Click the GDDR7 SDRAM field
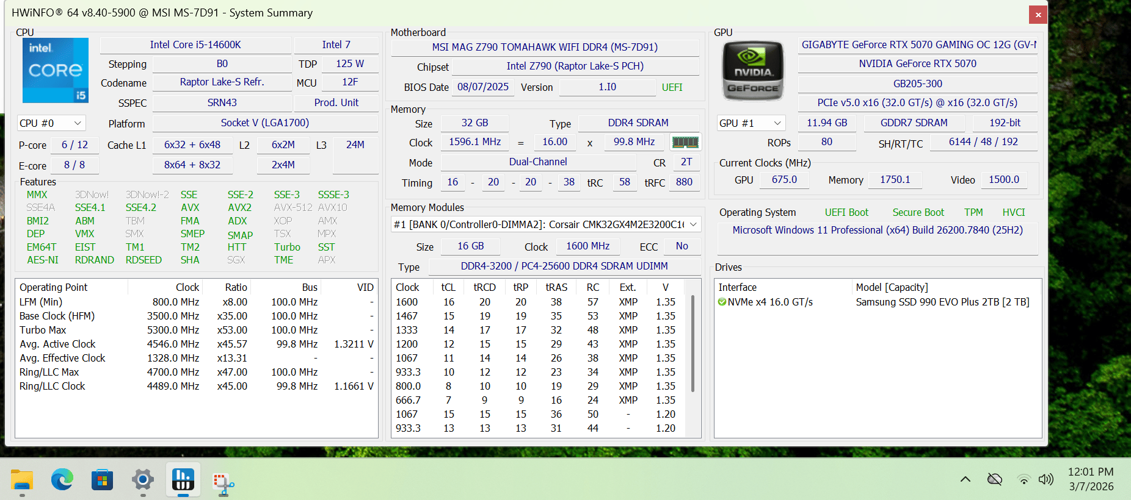The width and height of the screenshot is (1131, 500). tap(914, 123)
